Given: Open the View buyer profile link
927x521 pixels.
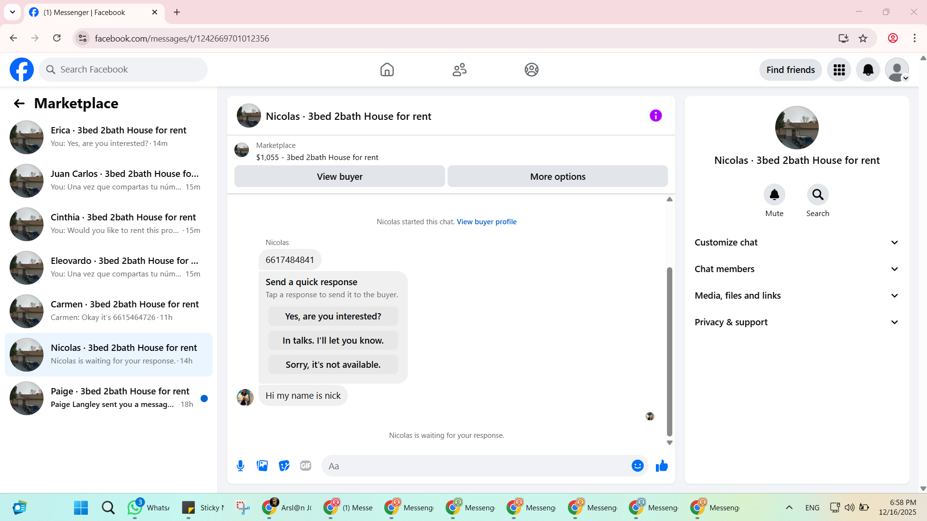Looking at the screenshot, I should point(487,222).
